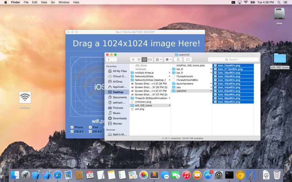The width and height of the screenshot is (292, 182).
Task: Open Spotlight search in menu bar
Action: pyautogui.click(x=279, y=2)
